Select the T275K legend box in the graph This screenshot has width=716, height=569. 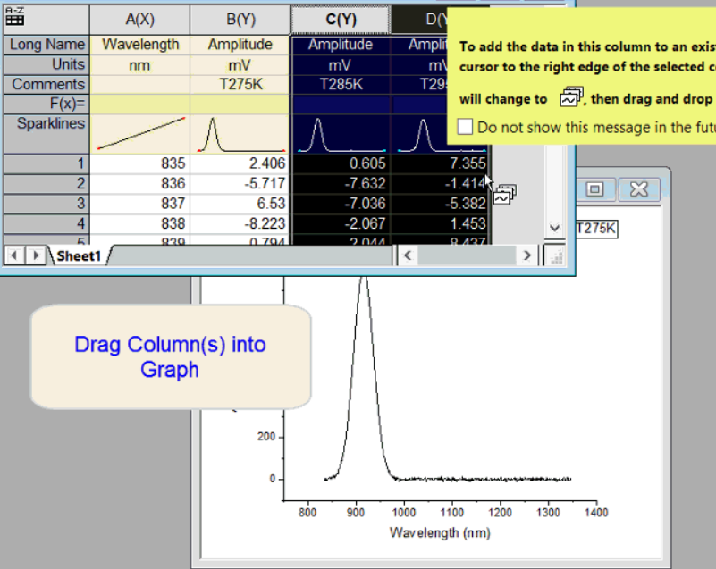[x=596, y=228]
